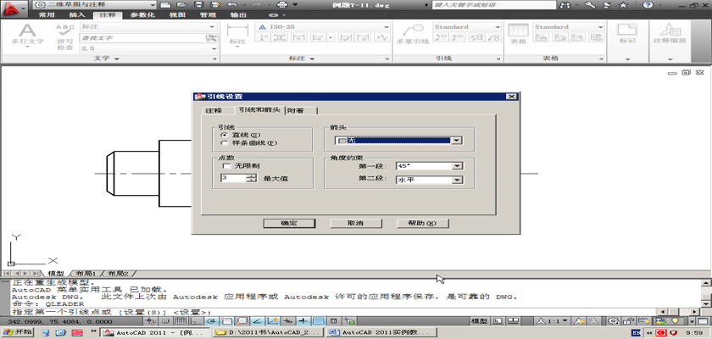Click the Multiline Text (多行文字) tool
The width and height of the screenshot is (712, 339).
(27, 34)
